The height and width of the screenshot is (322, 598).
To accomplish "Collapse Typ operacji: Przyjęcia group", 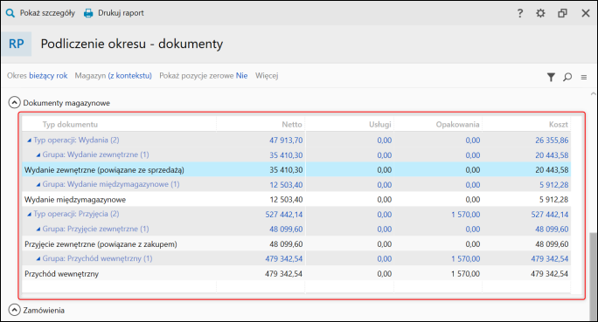I will point(29,215).
